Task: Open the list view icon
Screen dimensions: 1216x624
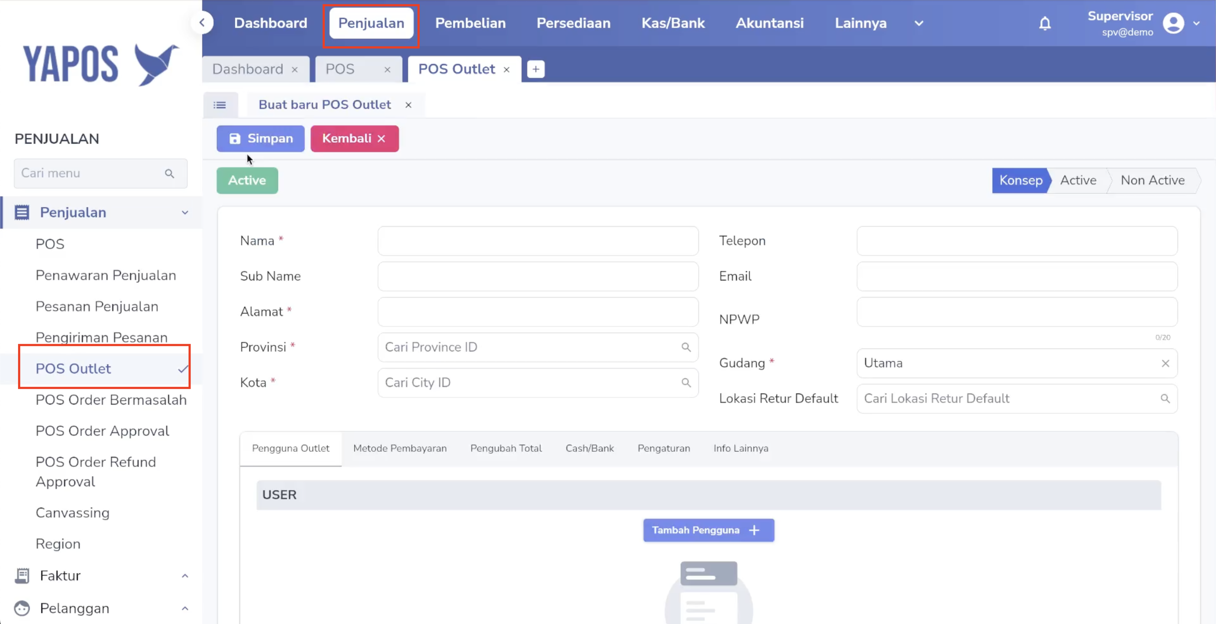Action: click(x=219, y=105)
